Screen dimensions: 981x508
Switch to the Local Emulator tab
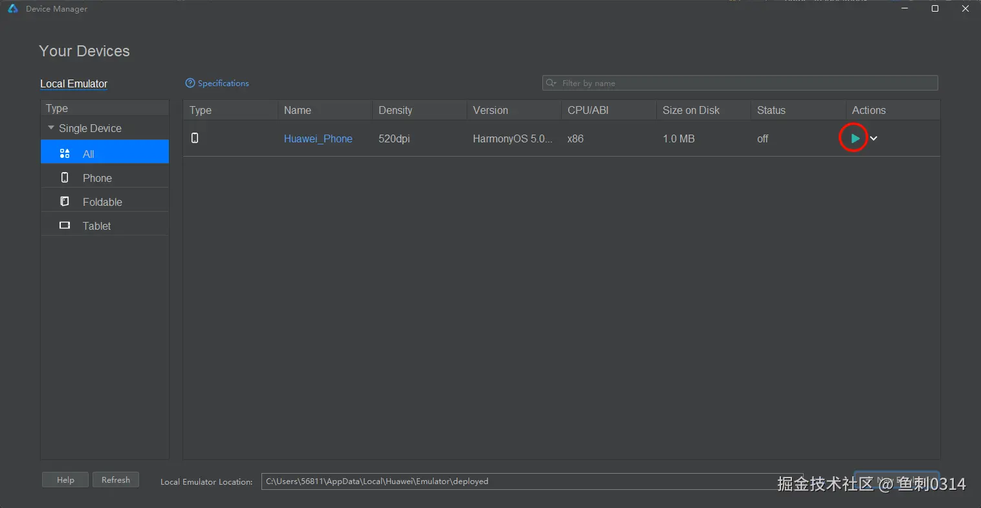(74, 83)
